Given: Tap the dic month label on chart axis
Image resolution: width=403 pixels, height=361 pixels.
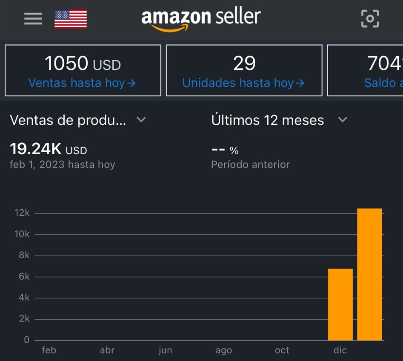Looking at the screenshot, I should click(x=340, y=350).
